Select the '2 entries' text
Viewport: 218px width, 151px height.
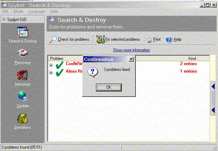(189, 64)
